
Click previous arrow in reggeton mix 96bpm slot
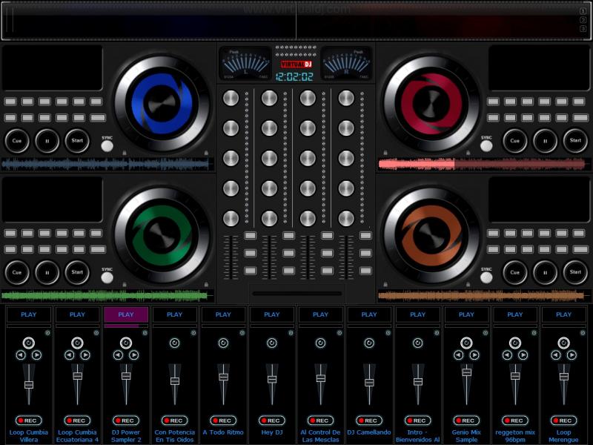507,355
